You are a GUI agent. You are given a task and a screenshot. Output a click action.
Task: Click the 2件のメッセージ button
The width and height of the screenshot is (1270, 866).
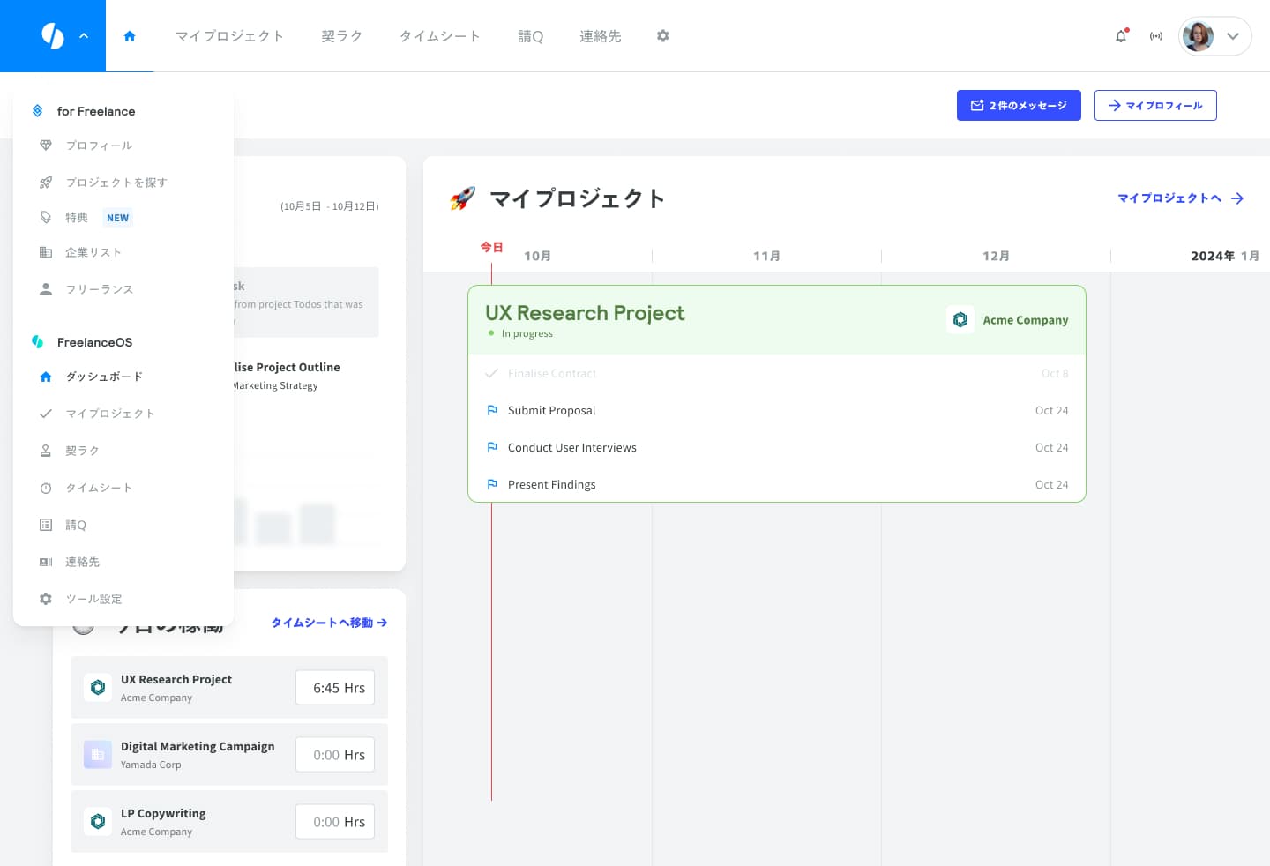click(x=1019, y=106)
